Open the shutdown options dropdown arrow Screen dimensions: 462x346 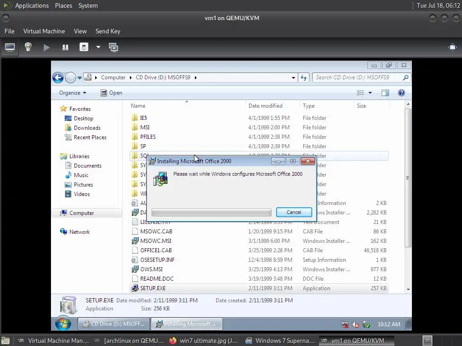[x=98, y=47]
